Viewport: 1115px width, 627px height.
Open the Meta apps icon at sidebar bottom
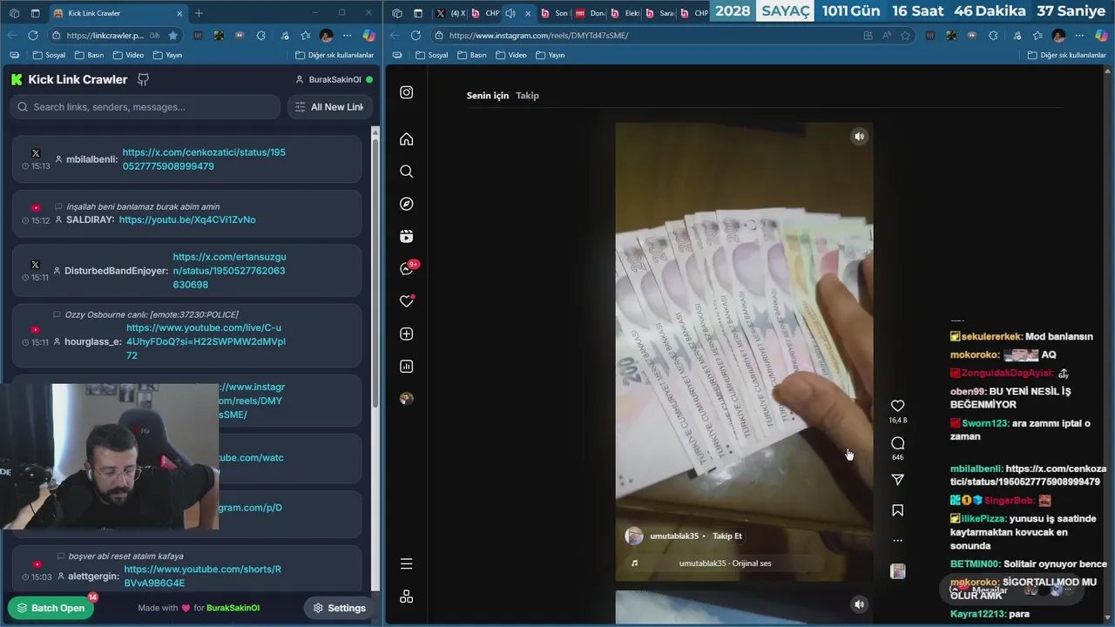click(x=406, y=597)
